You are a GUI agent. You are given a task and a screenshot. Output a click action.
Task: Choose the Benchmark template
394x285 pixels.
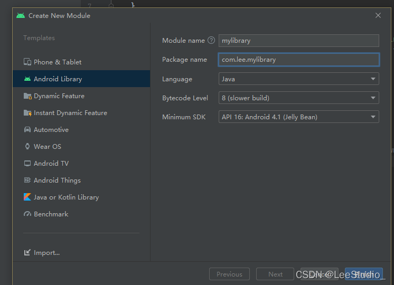pos(81,214)
